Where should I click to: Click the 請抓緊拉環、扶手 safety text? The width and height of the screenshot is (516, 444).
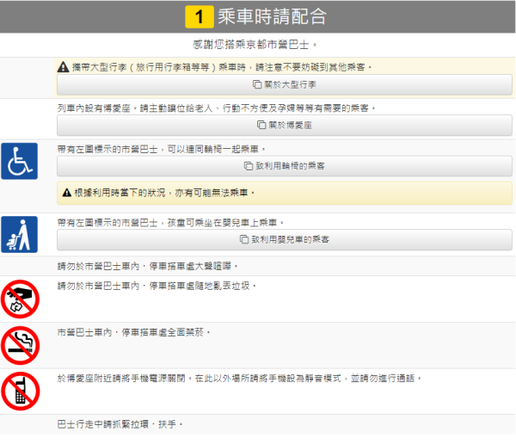tap(120, 425)
